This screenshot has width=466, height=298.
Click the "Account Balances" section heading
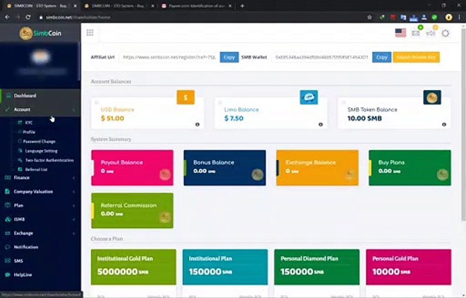pos(111,82)
